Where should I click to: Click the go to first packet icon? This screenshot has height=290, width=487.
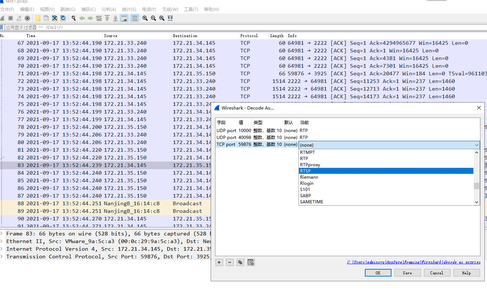[107, 18]
